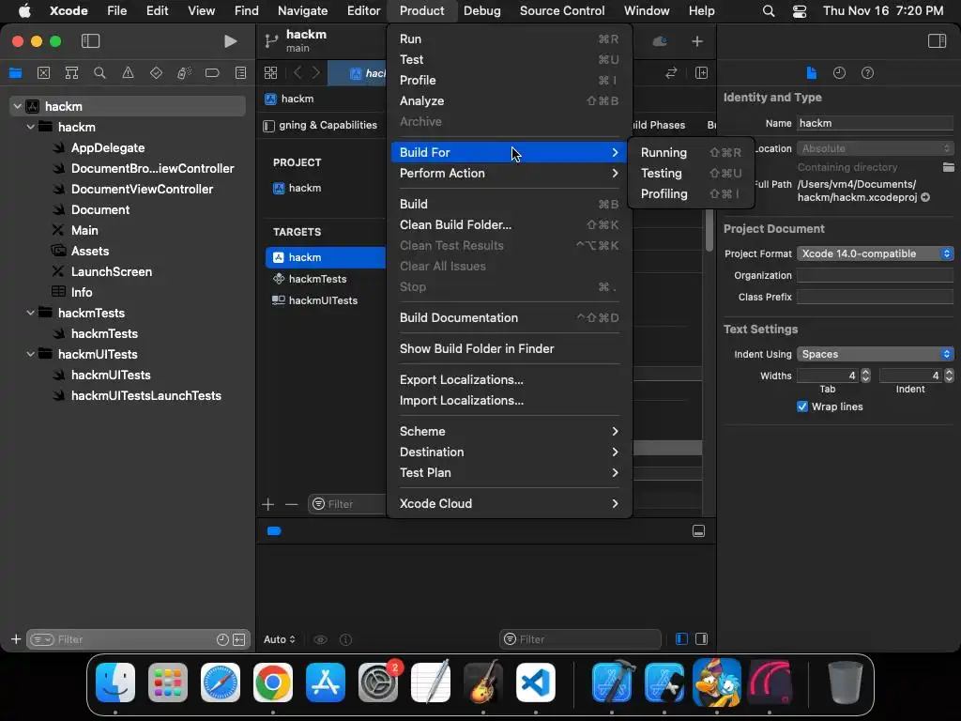Open the Debug navigator icon
This screenshot has height=721, width=961.
pos(184,73)
